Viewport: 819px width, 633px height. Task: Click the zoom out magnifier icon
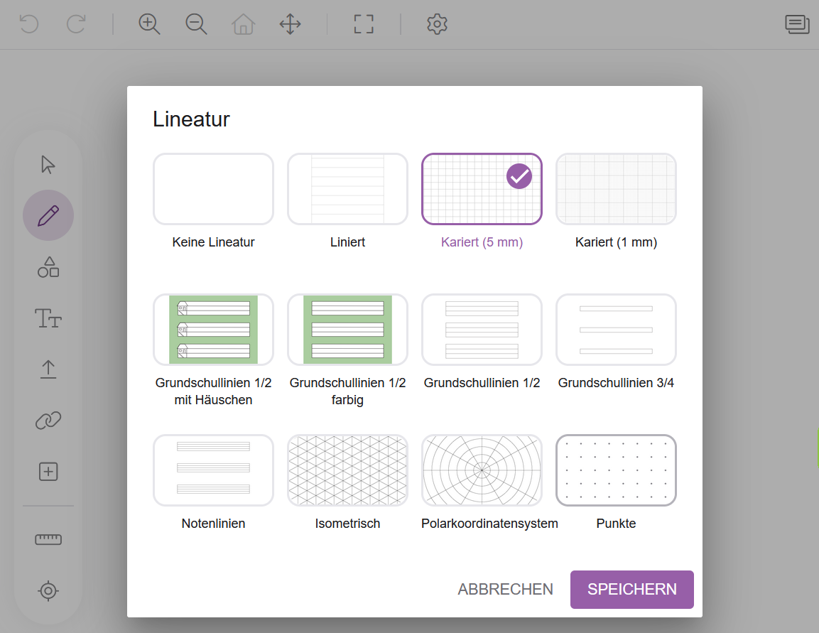point(196,24)
